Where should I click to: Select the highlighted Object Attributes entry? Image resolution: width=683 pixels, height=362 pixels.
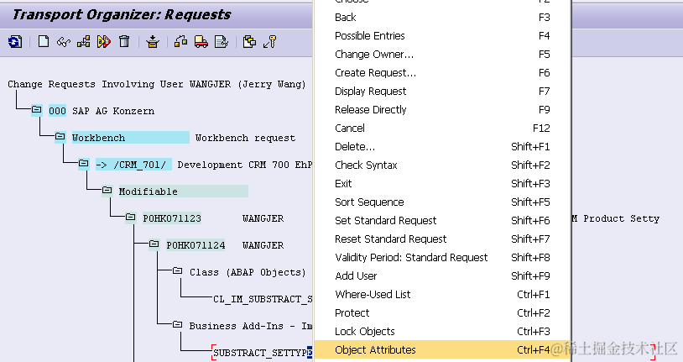tap(442, 349)
